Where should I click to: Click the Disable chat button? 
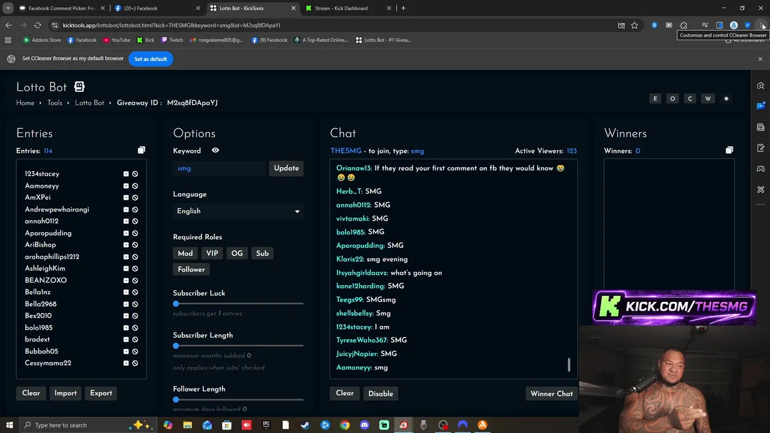(x=381, y=394)
